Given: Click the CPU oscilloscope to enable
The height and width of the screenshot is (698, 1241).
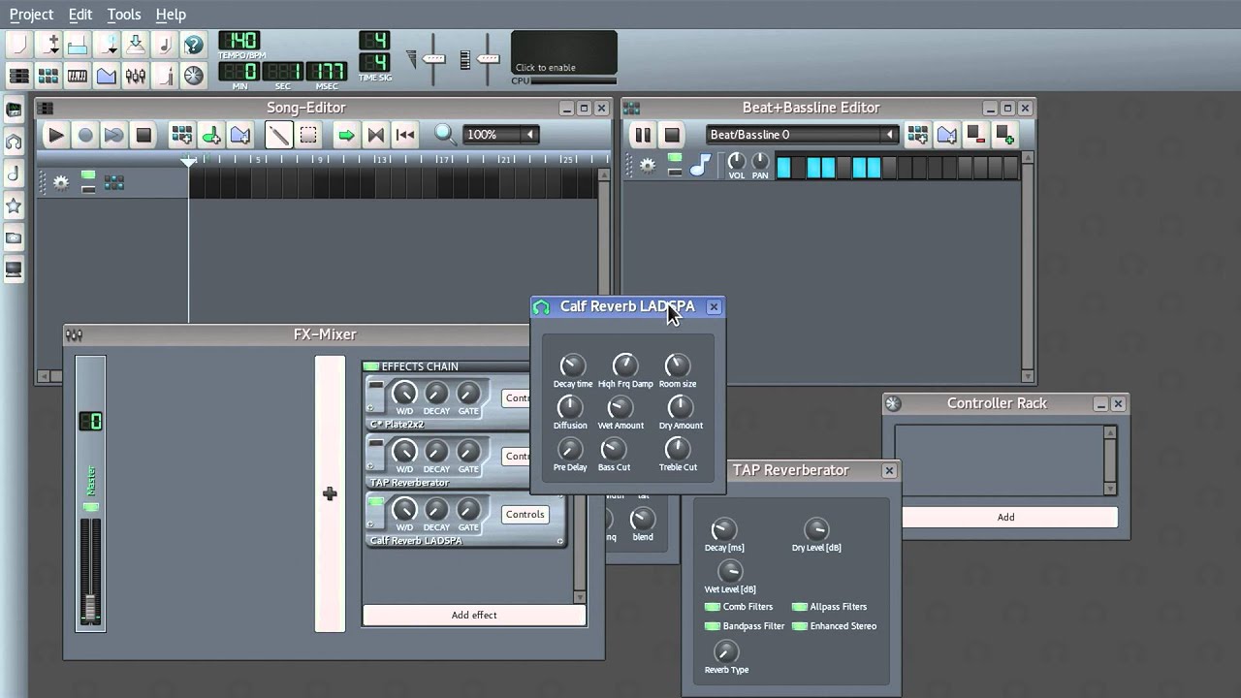Looking at the screenshot, I should (x=564, y=53).
